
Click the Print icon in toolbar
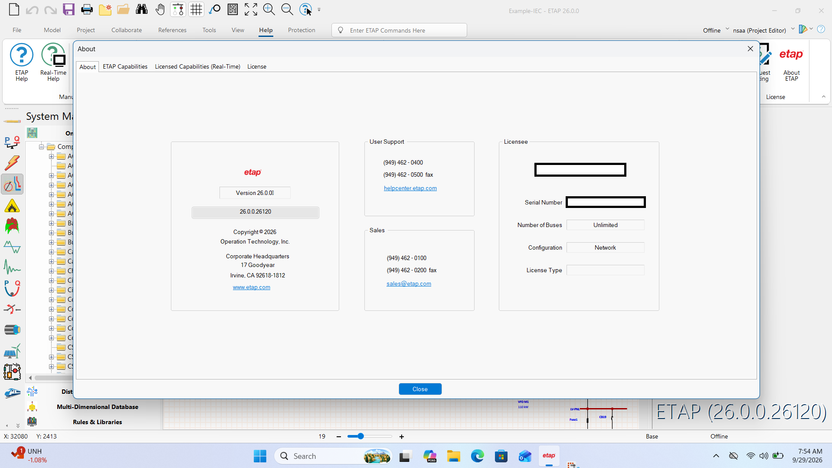click(x=87, y=9)
